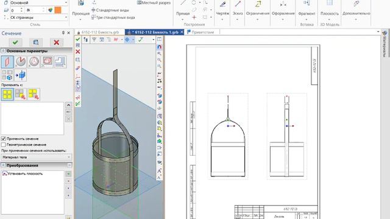The width and height of the screenshot is (390, 219).
Task: Toggle Применить сечение checkbox
Action: click(4, 139)
